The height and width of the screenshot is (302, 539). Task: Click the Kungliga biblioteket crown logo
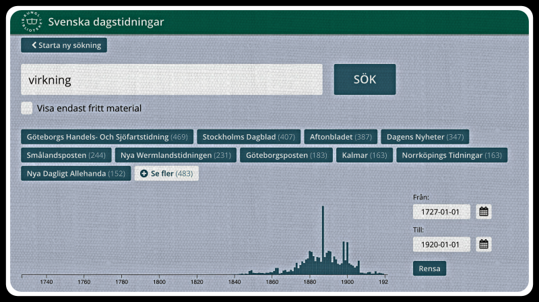click(x=32, y=22)
